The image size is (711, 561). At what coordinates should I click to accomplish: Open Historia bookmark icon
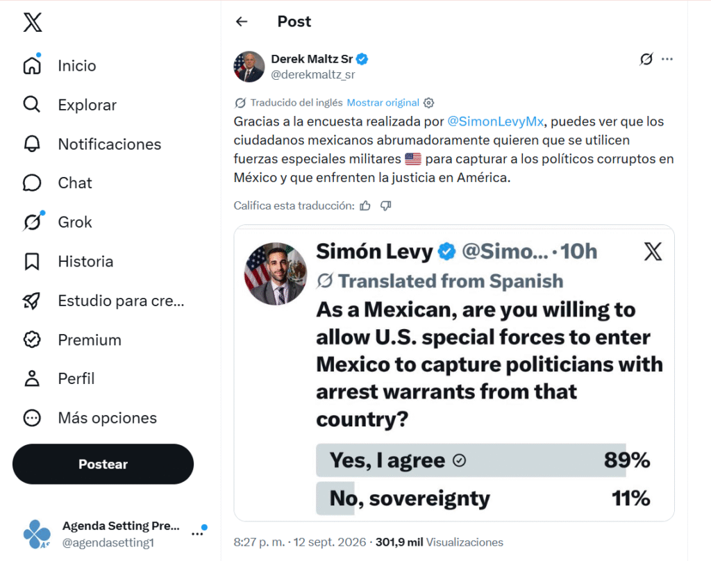[32, 262]
